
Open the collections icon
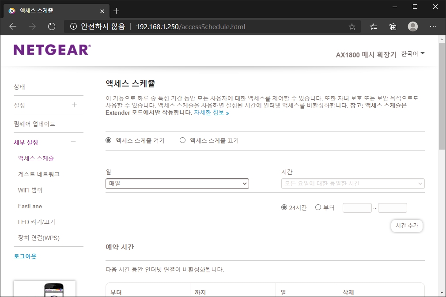393,27
